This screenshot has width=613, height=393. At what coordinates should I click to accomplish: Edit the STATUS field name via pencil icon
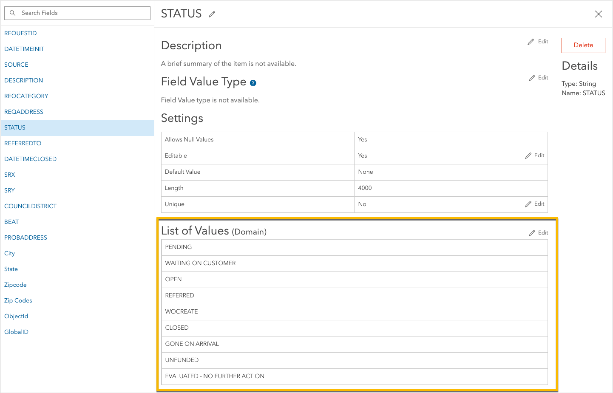click(212, 14)
